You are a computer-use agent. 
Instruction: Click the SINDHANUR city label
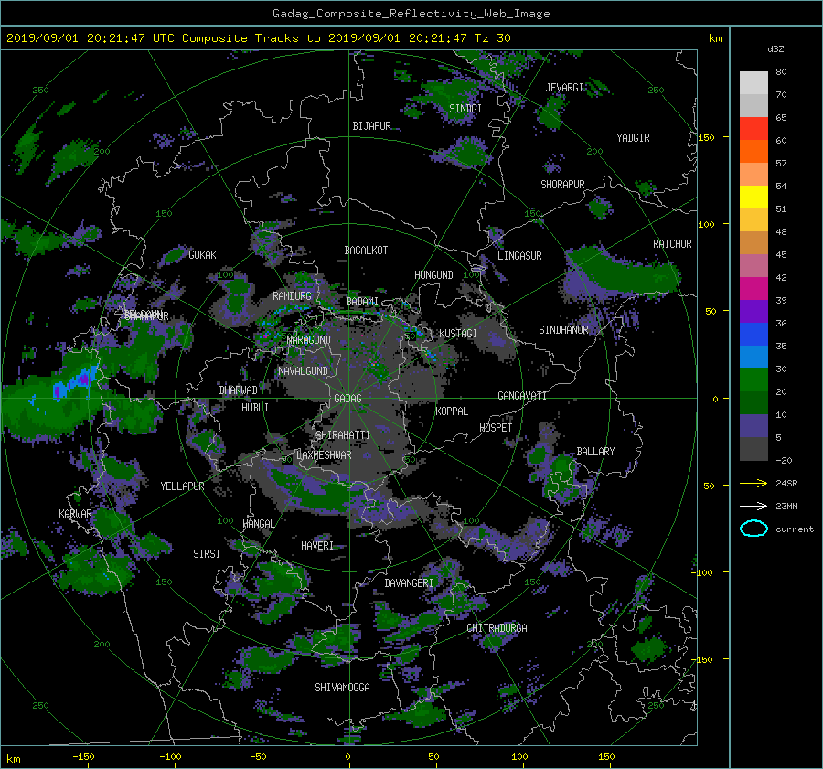(563, 330)
